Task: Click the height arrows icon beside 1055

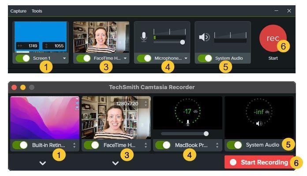Action: coord(46,46)
